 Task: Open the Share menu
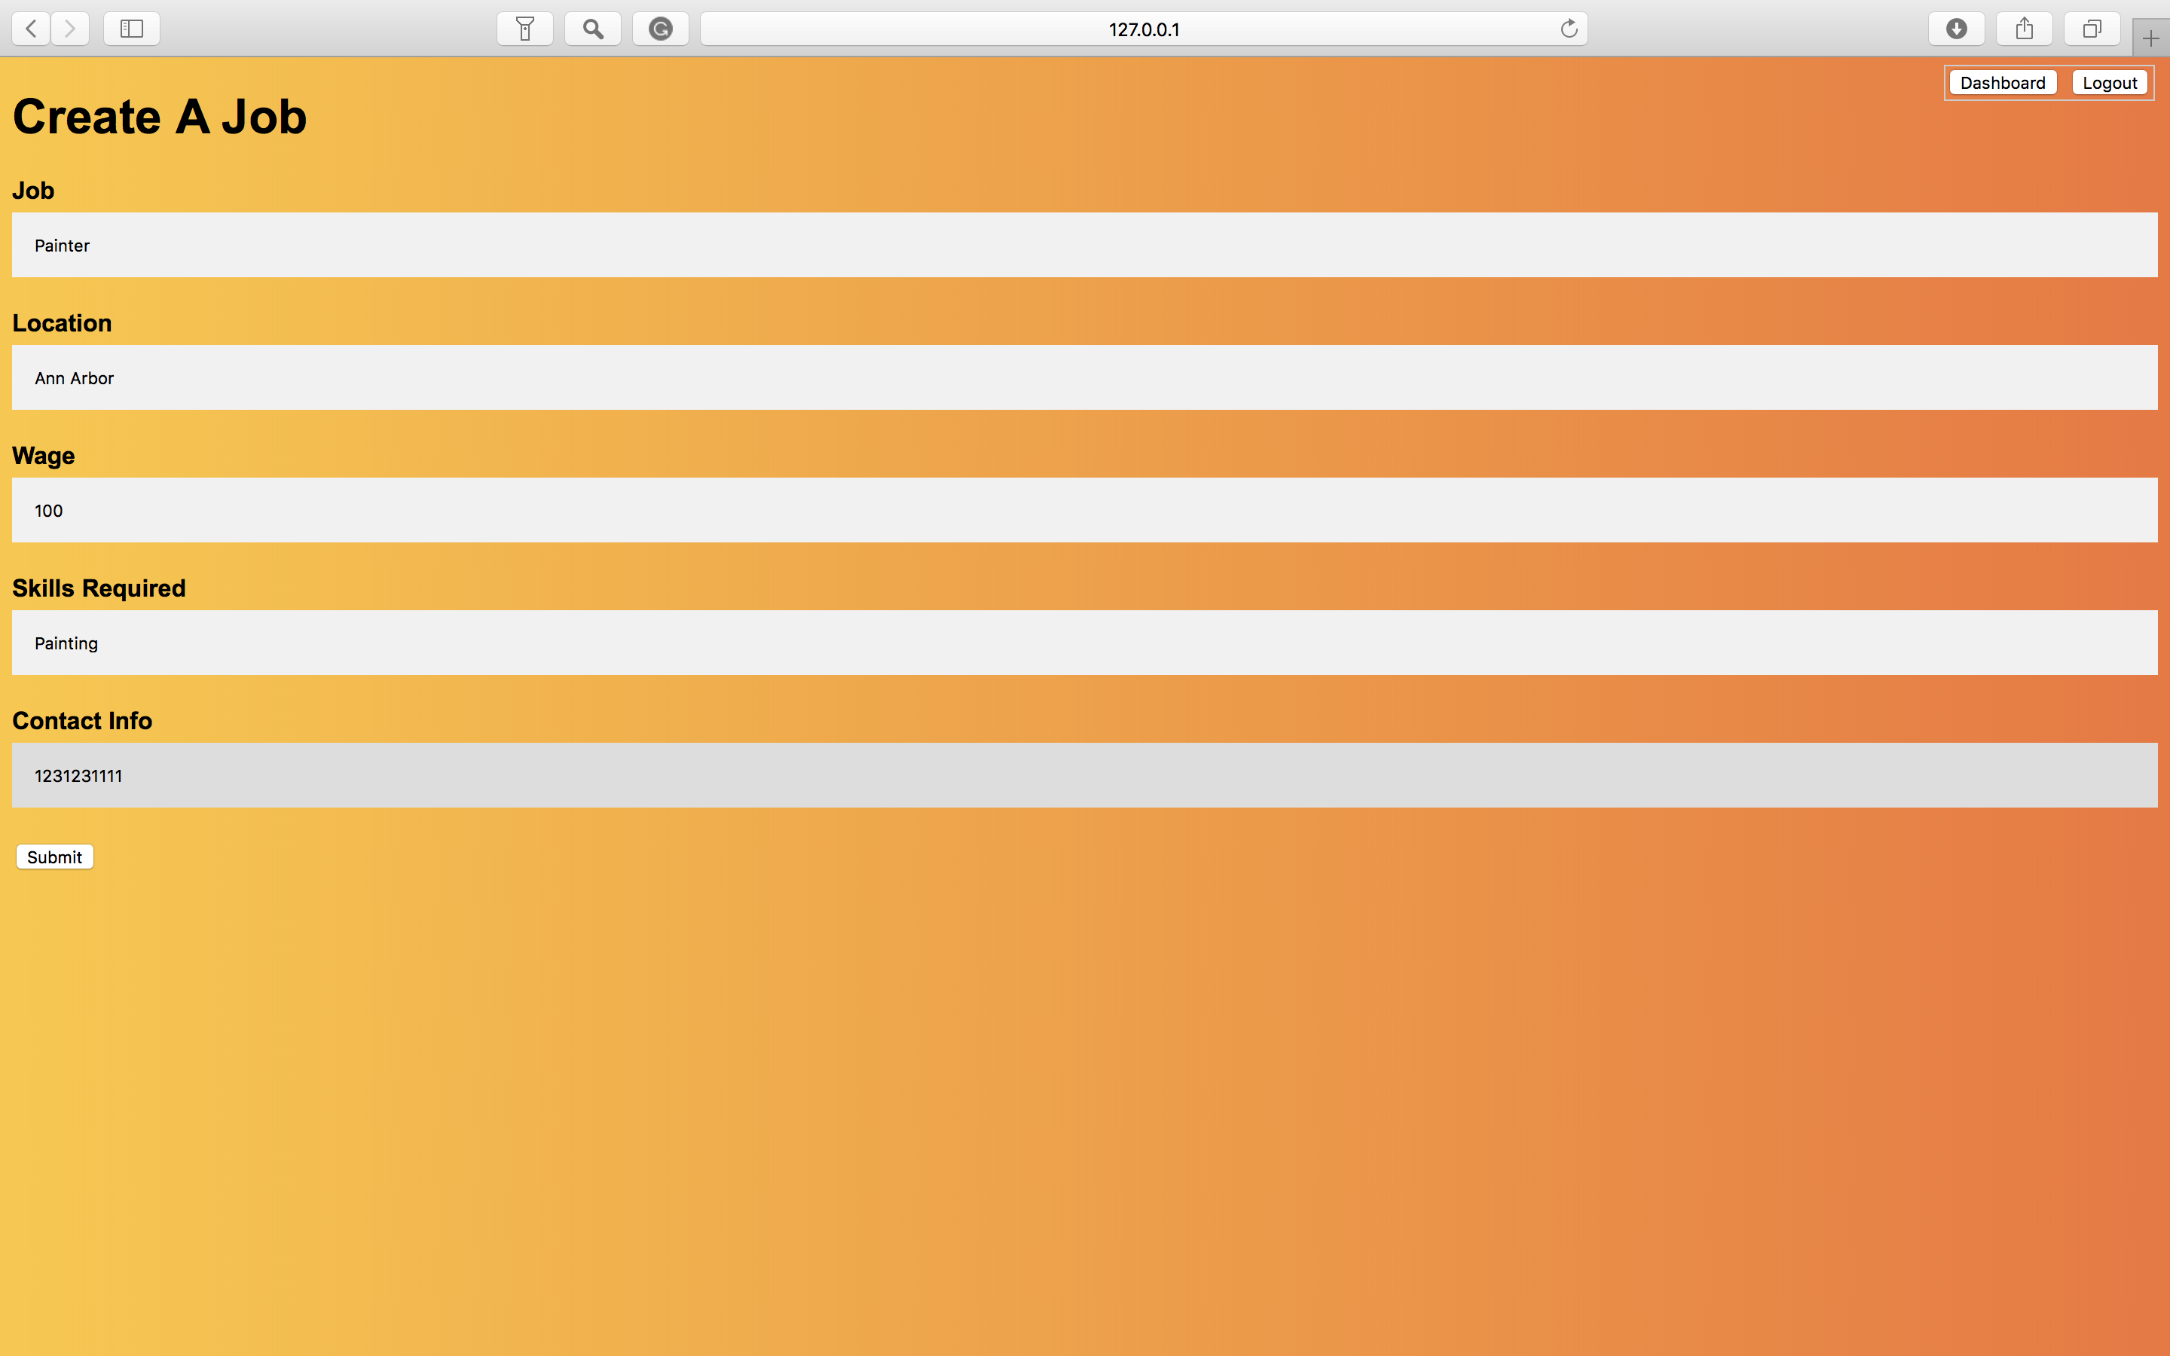point(2025,29)
